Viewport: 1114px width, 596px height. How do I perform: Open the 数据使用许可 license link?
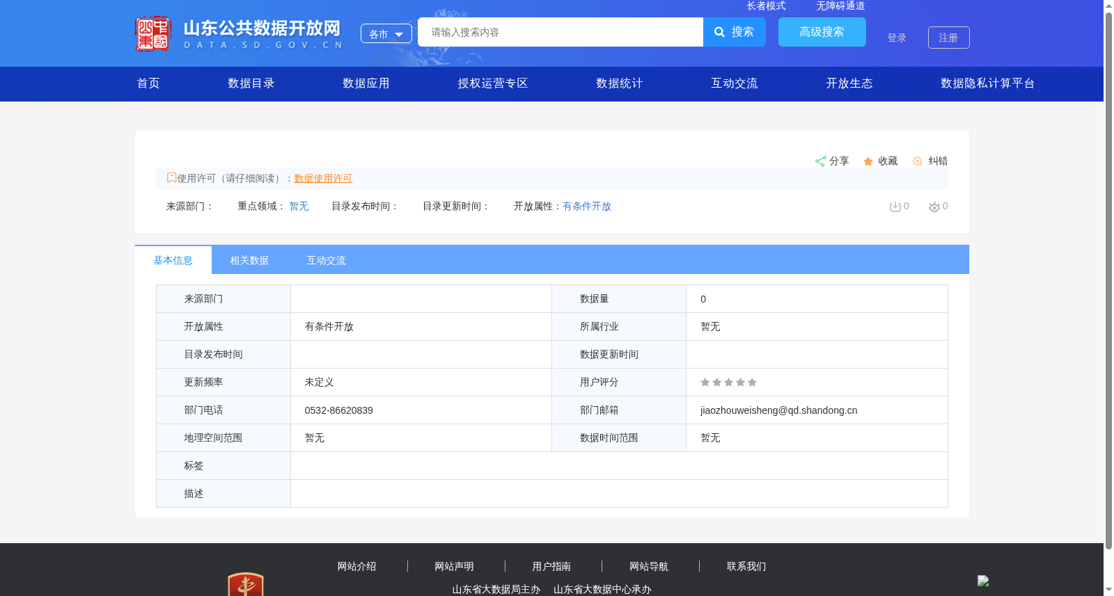[x=323, y=178]
